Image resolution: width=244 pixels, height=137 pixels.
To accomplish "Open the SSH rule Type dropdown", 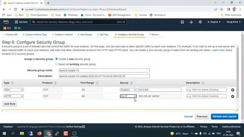I will [x=14, y=90].
